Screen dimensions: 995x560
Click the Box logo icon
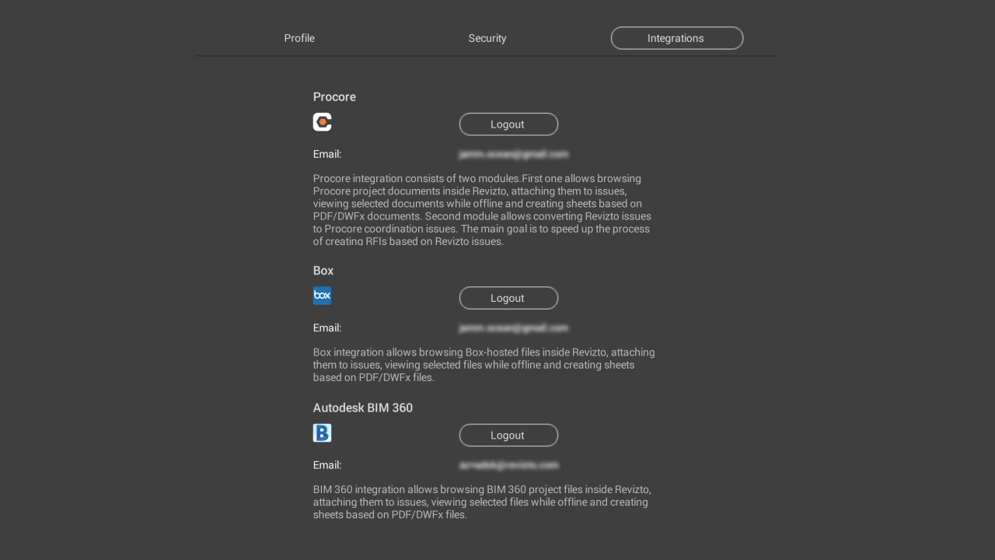point(322,296)
